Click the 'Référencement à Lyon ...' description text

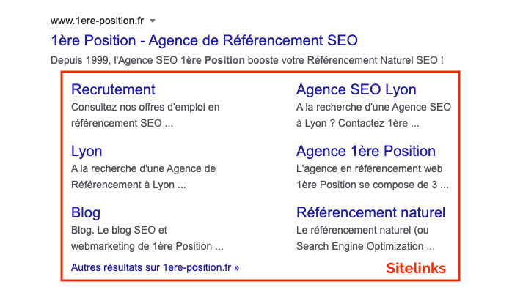[x=128, y=185]
